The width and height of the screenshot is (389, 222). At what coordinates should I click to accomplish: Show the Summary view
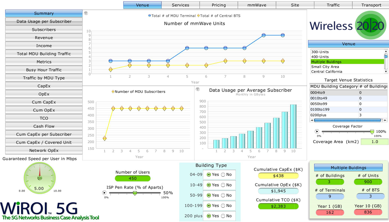click(x=44, y=13)
